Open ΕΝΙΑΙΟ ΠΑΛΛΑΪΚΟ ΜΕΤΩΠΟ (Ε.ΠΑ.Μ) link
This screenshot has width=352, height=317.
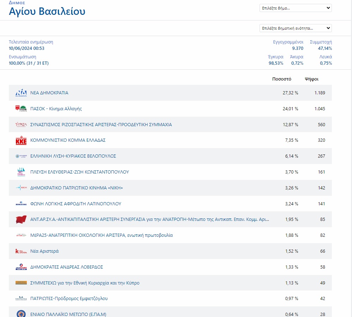click(68, 314)
